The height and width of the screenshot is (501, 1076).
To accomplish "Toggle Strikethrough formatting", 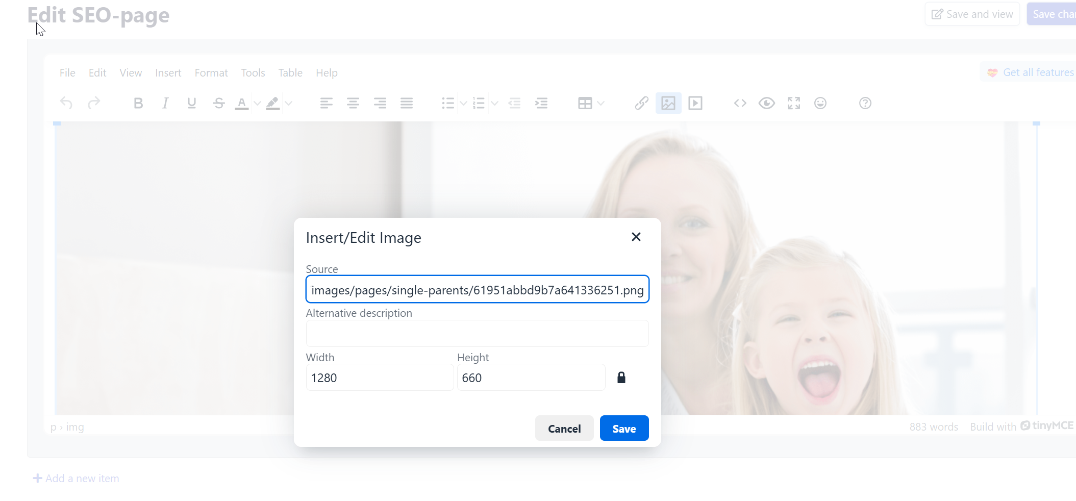I will click(219, 103).
